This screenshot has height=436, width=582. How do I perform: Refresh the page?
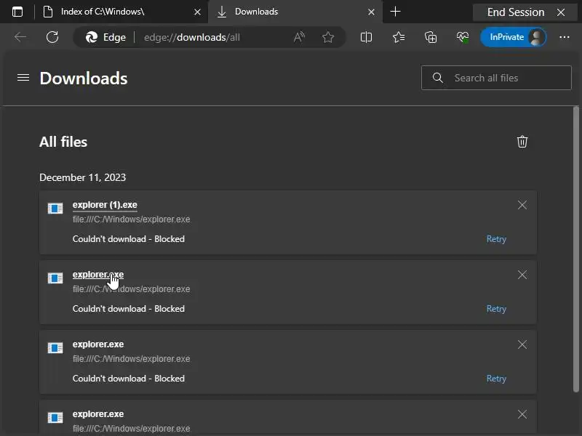point(52,37)
